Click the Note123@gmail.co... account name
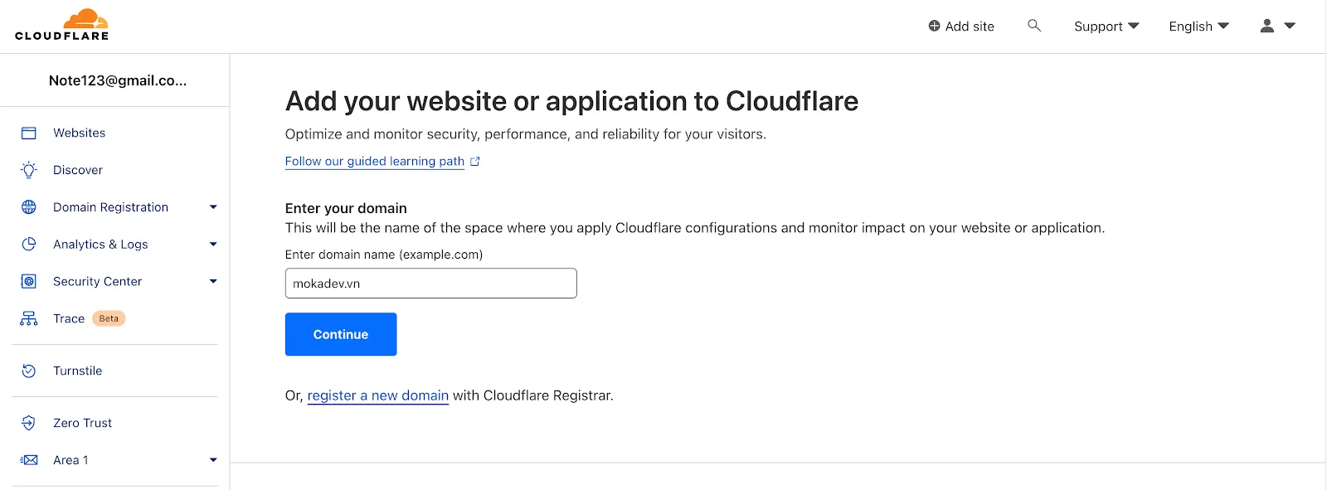 [x=118, y=80]
